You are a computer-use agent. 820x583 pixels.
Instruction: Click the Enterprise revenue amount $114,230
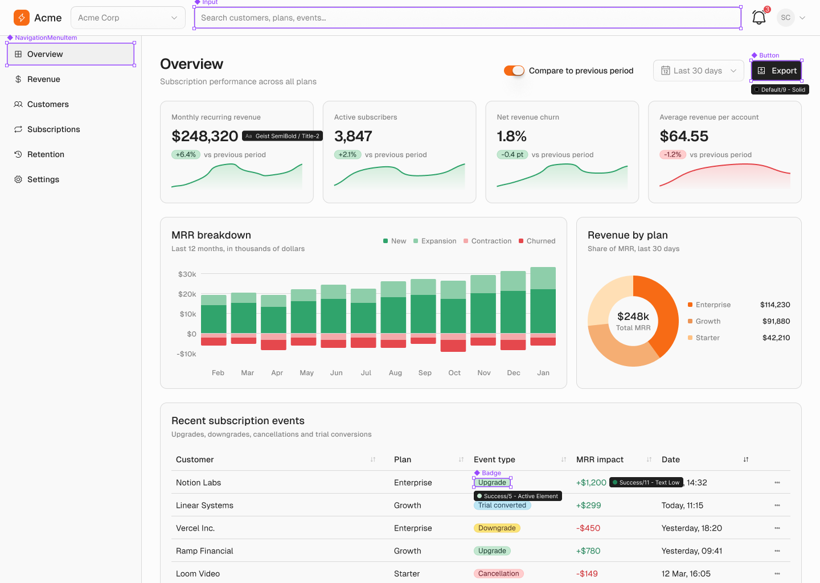pyautogui.click(x=775, y=305)
